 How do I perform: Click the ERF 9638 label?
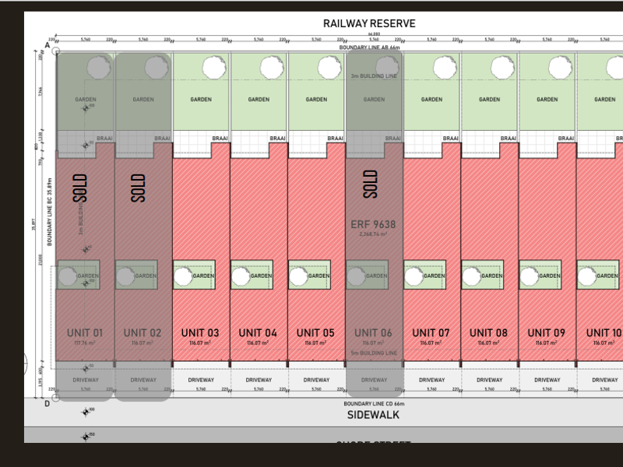pos(374,225)
